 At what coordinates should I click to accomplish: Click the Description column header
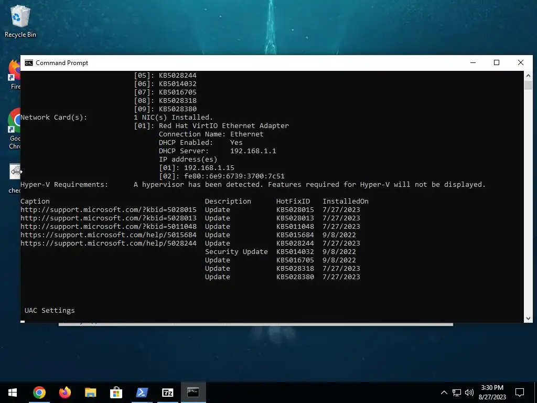[x=228, y=201]
